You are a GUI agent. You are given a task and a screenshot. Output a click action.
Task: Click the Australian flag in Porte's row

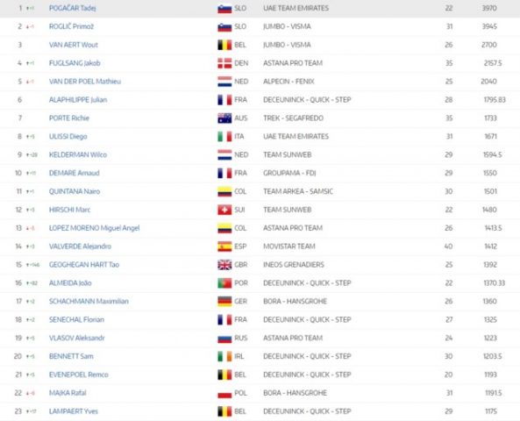click(224, 118)
